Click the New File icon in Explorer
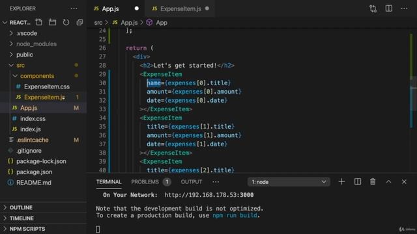Image resolution: width=417 pixels, height=234 pixels. [x=39, y=22]
